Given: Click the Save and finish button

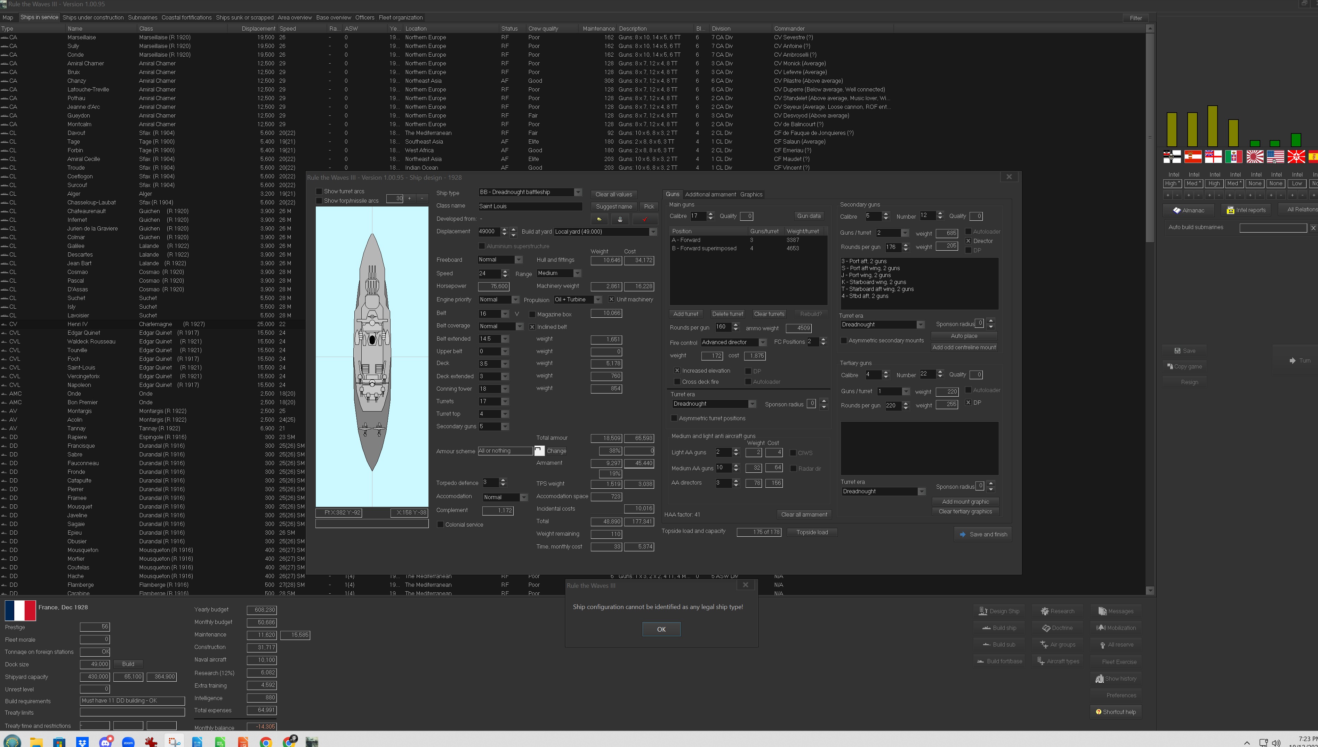Looking at the screenshot, I should tap(983, 534).
